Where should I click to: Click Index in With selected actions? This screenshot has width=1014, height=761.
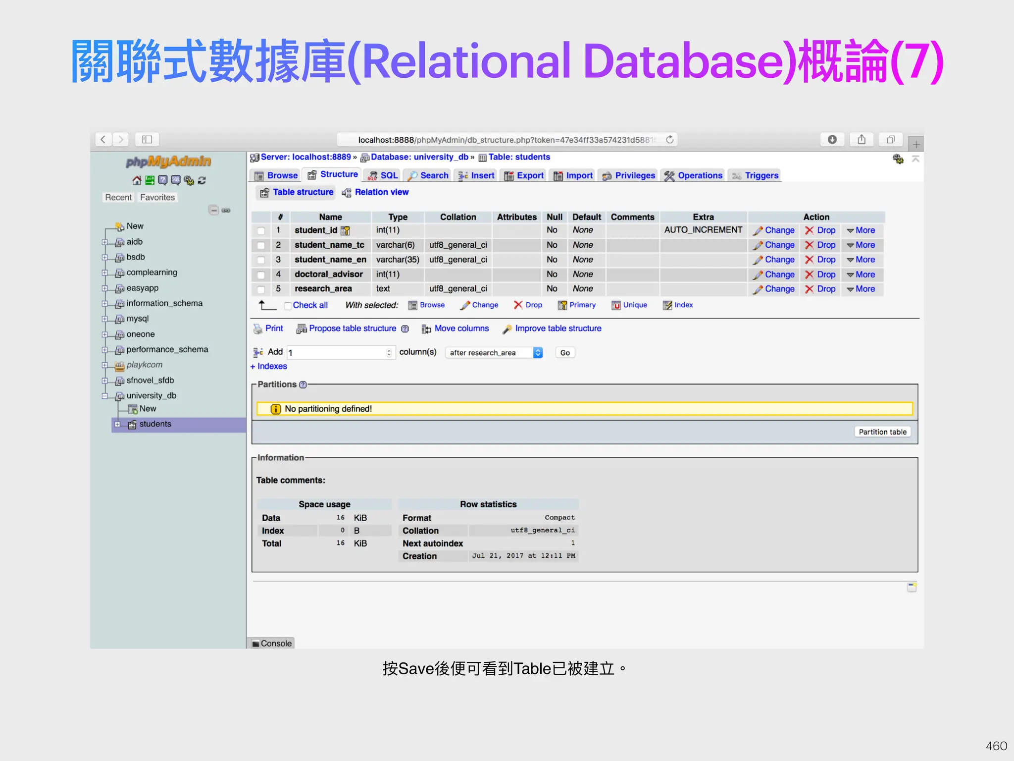click(x=678, y=305)
